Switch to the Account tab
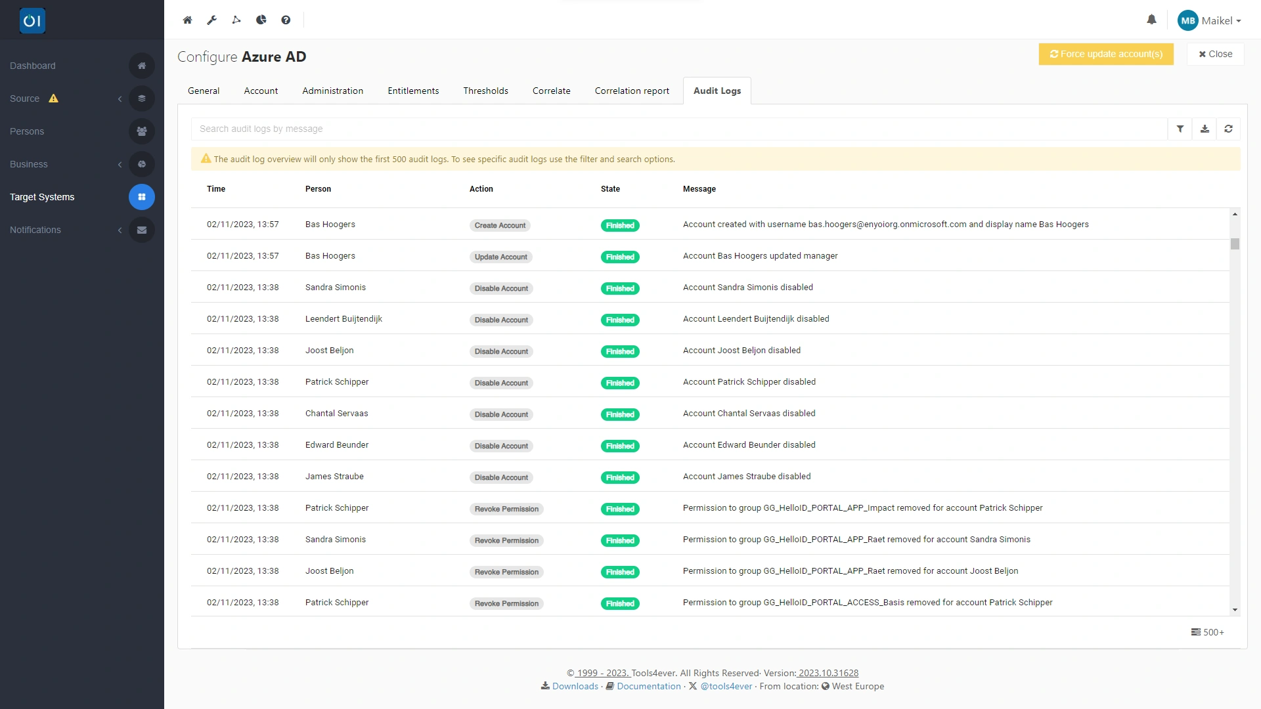 (261, 91)
